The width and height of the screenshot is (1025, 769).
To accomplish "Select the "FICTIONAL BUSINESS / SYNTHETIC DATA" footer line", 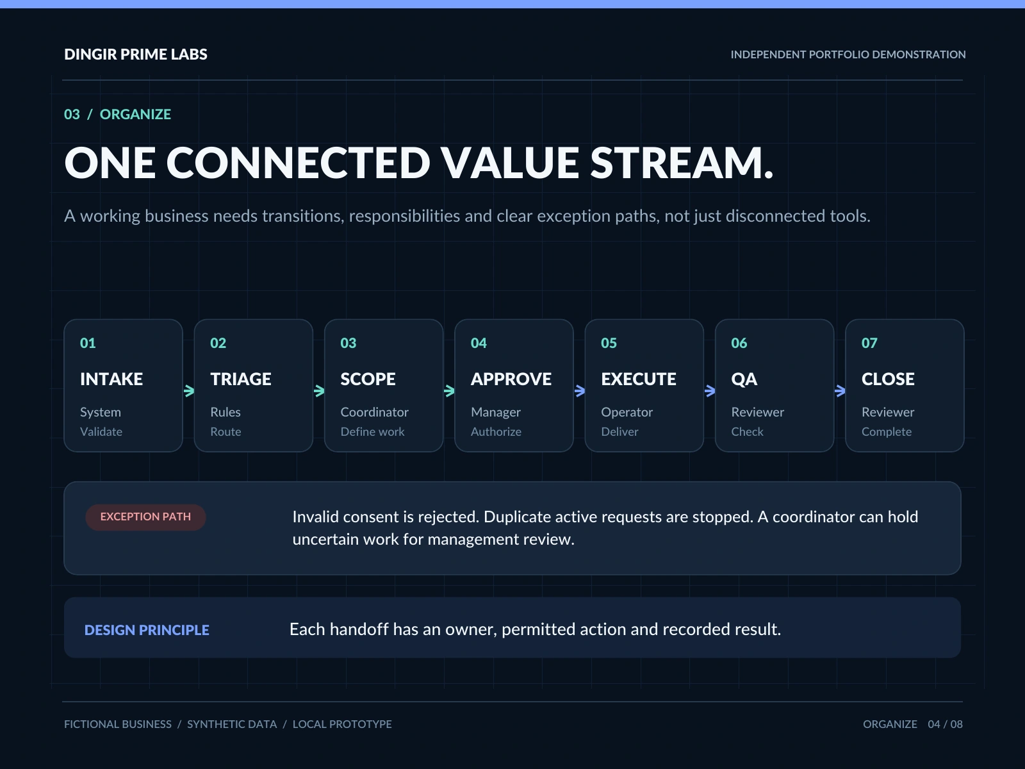I will pyautogui.click(x=228, y=724).
